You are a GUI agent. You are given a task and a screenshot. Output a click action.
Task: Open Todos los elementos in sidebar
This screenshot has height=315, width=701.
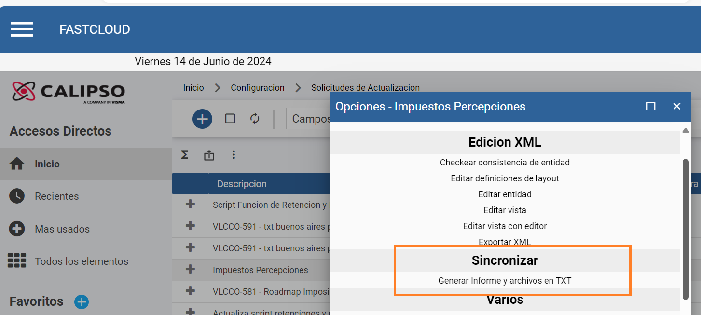pos(82,261)
